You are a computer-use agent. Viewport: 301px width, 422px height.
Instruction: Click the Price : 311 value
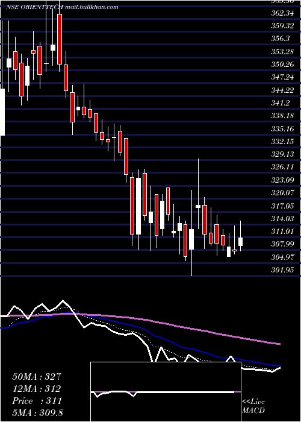pyautogui.click(x=37, y=401)
